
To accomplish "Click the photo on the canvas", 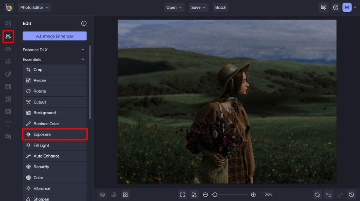I will click(x=227, y=102).
